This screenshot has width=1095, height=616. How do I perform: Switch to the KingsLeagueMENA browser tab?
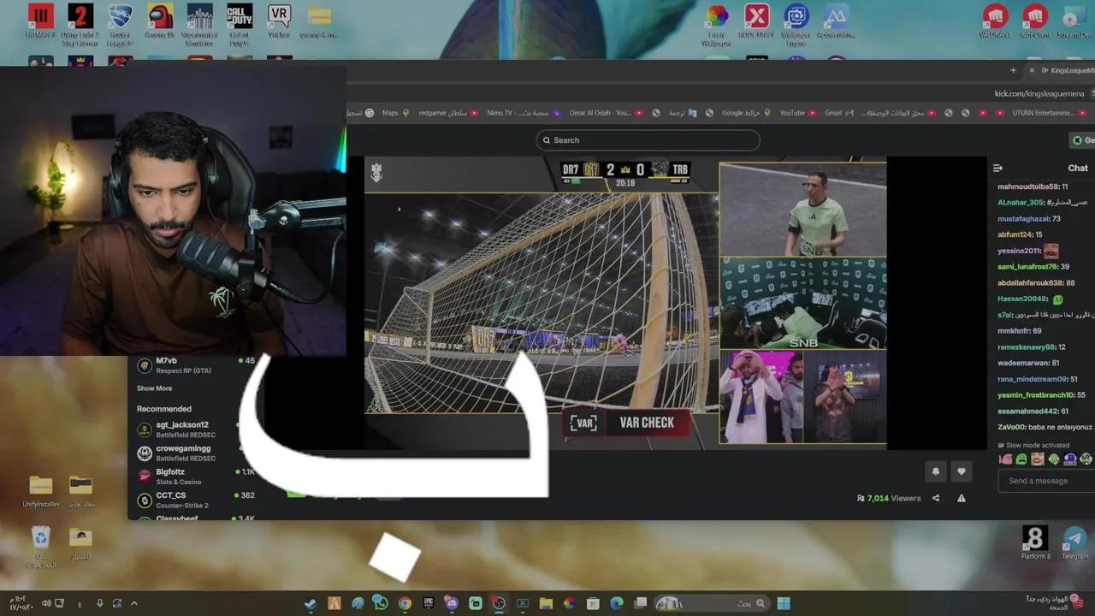1068,70
